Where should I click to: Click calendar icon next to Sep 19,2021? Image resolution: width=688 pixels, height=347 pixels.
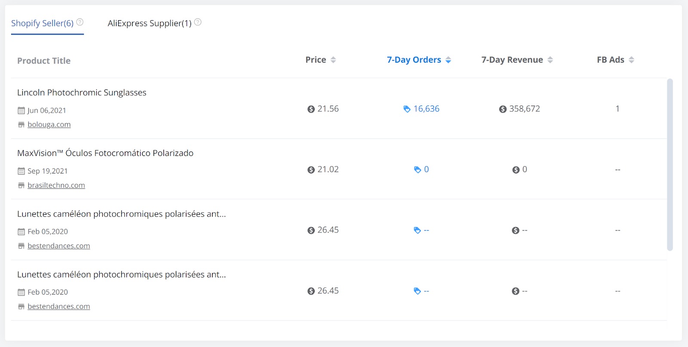21,171
